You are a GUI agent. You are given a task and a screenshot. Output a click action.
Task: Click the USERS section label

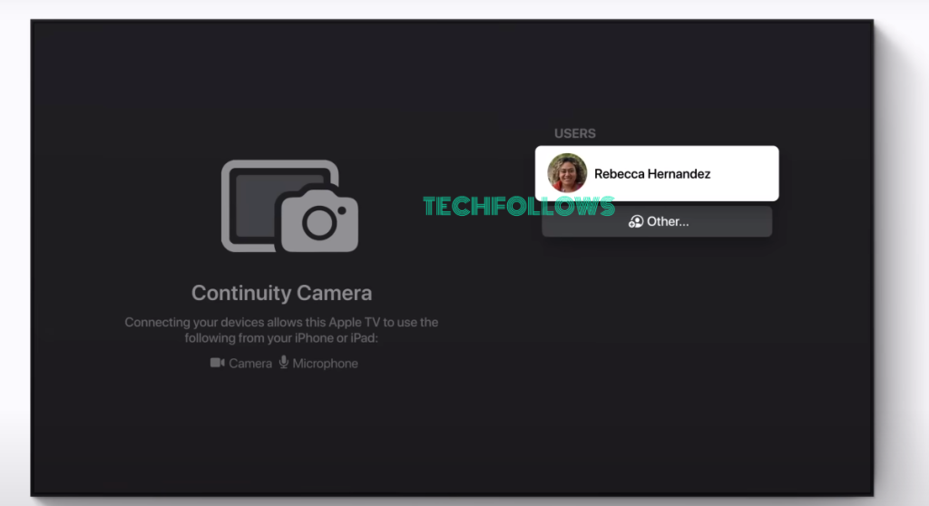pos(574,133)
